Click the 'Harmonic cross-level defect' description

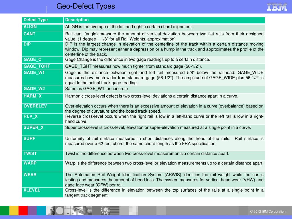tap(152, 96)
